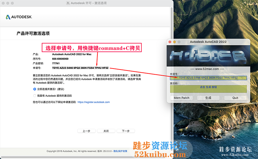The width and height of the screenshot is (258, 159).
Task: Open the register.autodesk.com link
Action: click(x=94, y=102)
